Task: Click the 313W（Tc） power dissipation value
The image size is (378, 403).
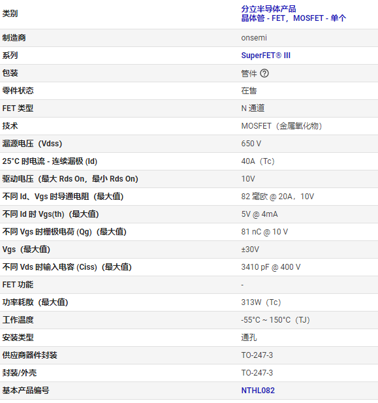Action: [261, 302]
